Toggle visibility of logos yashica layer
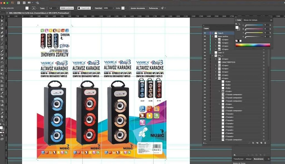The image size is (285, 164). coord(205,36)
